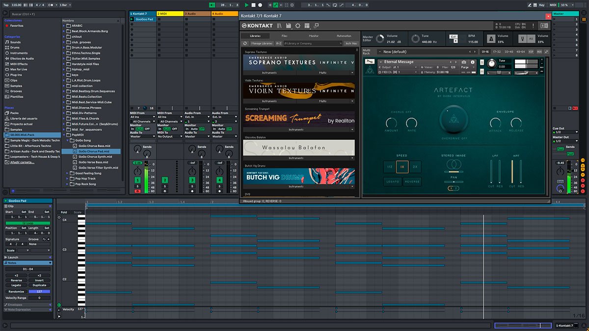Expand the chilout folder
This screenshot has width=589, height=331.
[x=64, y=36]
